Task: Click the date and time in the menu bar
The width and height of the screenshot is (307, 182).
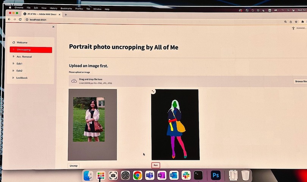Action: [x=302, y=10]
